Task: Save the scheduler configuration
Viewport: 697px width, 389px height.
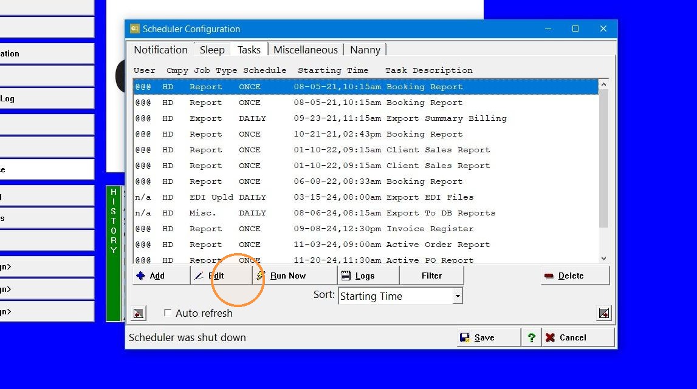Action: pyautogui.click(x=489, y=337)
